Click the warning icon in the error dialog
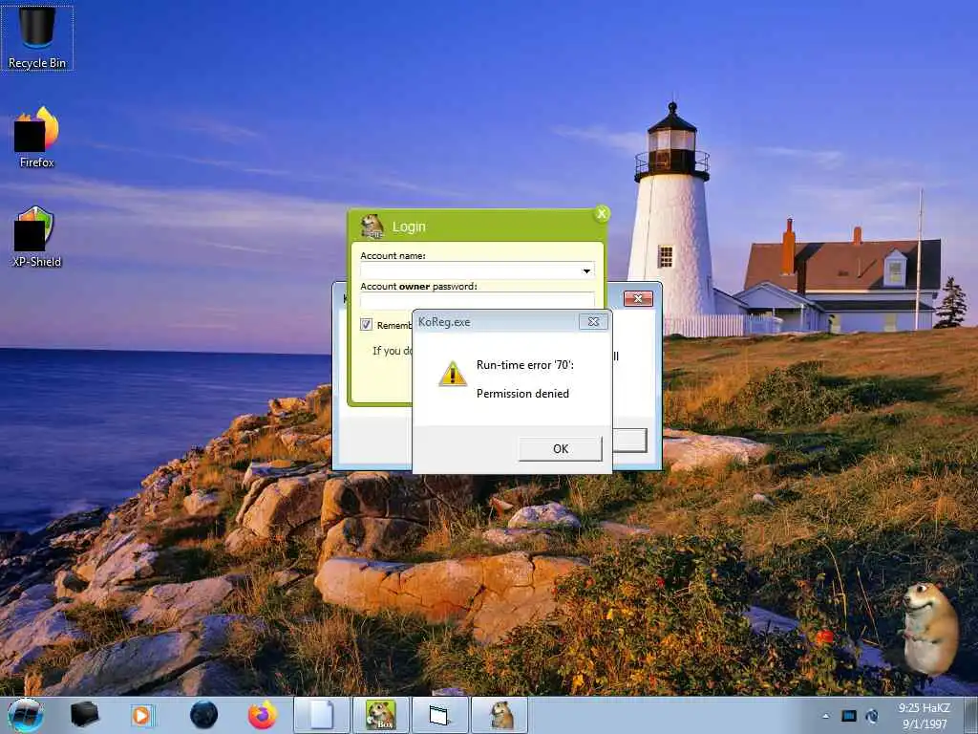Viewport: 978px width, 734px height. coord(453,374)
